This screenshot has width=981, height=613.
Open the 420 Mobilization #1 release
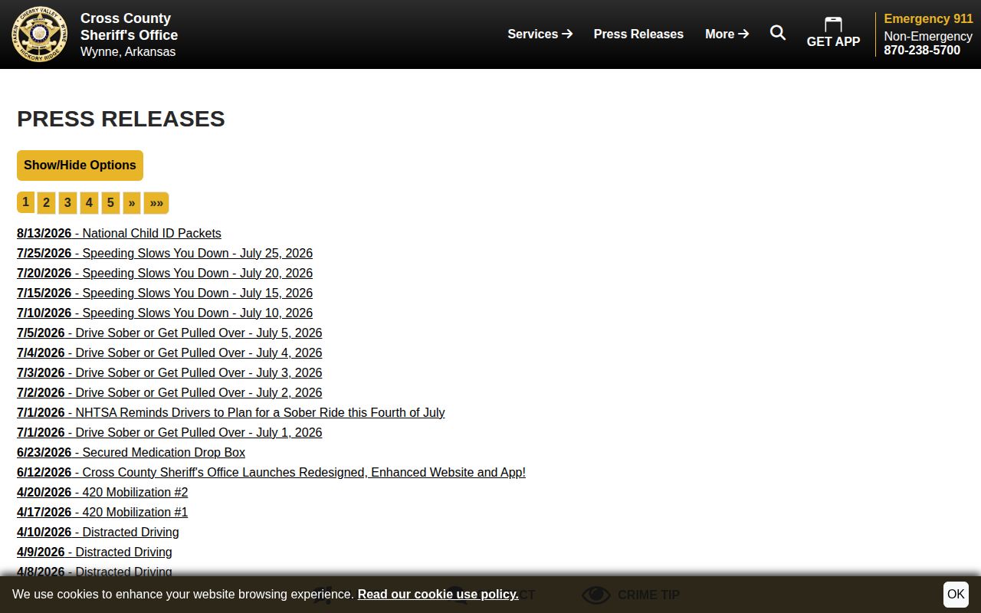[x=102, y=512]
